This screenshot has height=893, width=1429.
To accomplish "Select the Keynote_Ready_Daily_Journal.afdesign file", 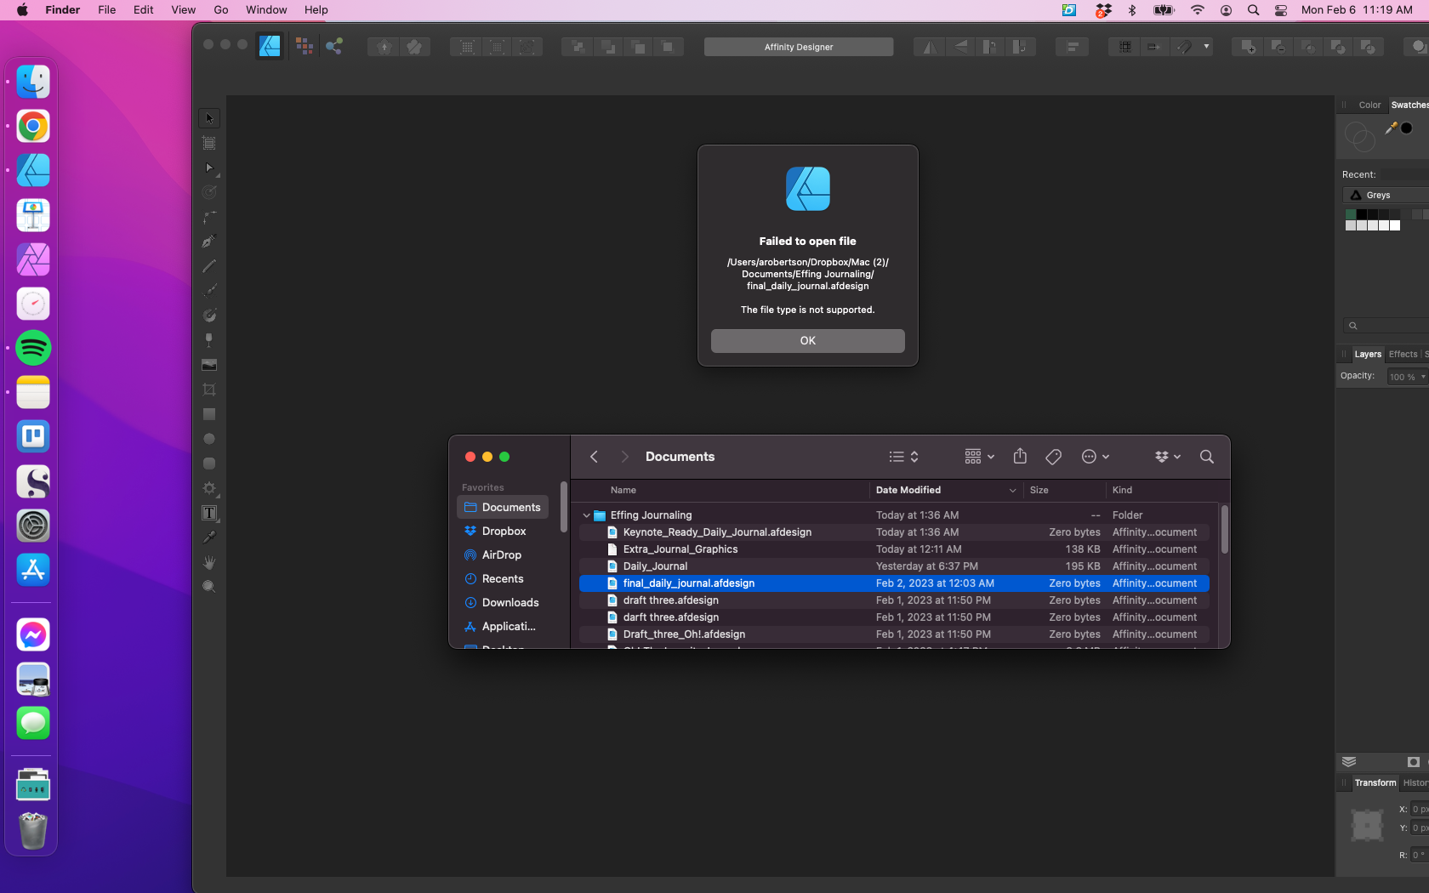I will coord(894,532).
